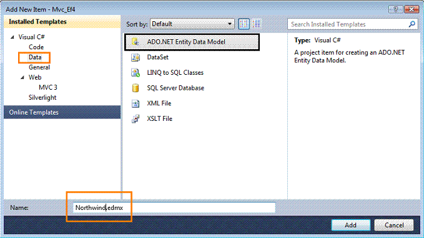Switch to small icons list view
The width and height of the screenshot is (424, 238).
pos(257,24)
